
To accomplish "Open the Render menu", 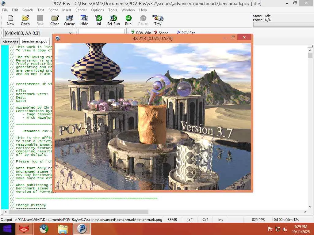I will pyautogui.click(x=81, y=10).
